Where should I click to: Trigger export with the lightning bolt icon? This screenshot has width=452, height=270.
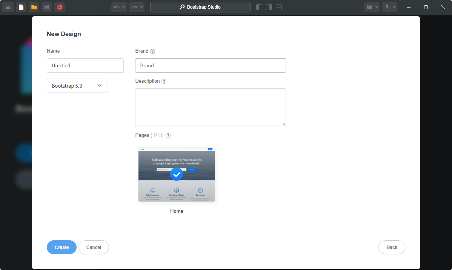[387, 7]
